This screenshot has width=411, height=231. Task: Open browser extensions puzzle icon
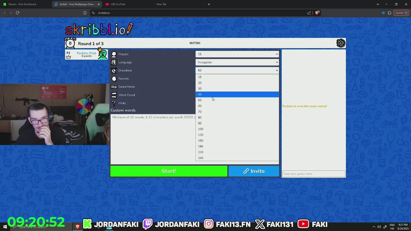click(389, 13)
